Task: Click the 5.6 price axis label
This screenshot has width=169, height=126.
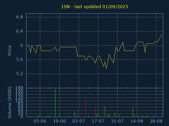Action: pyautogui.click(x=20, y=60)
